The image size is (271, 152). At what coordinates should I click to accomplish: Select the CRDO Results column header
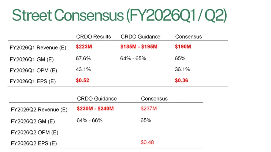click(94, 37)
